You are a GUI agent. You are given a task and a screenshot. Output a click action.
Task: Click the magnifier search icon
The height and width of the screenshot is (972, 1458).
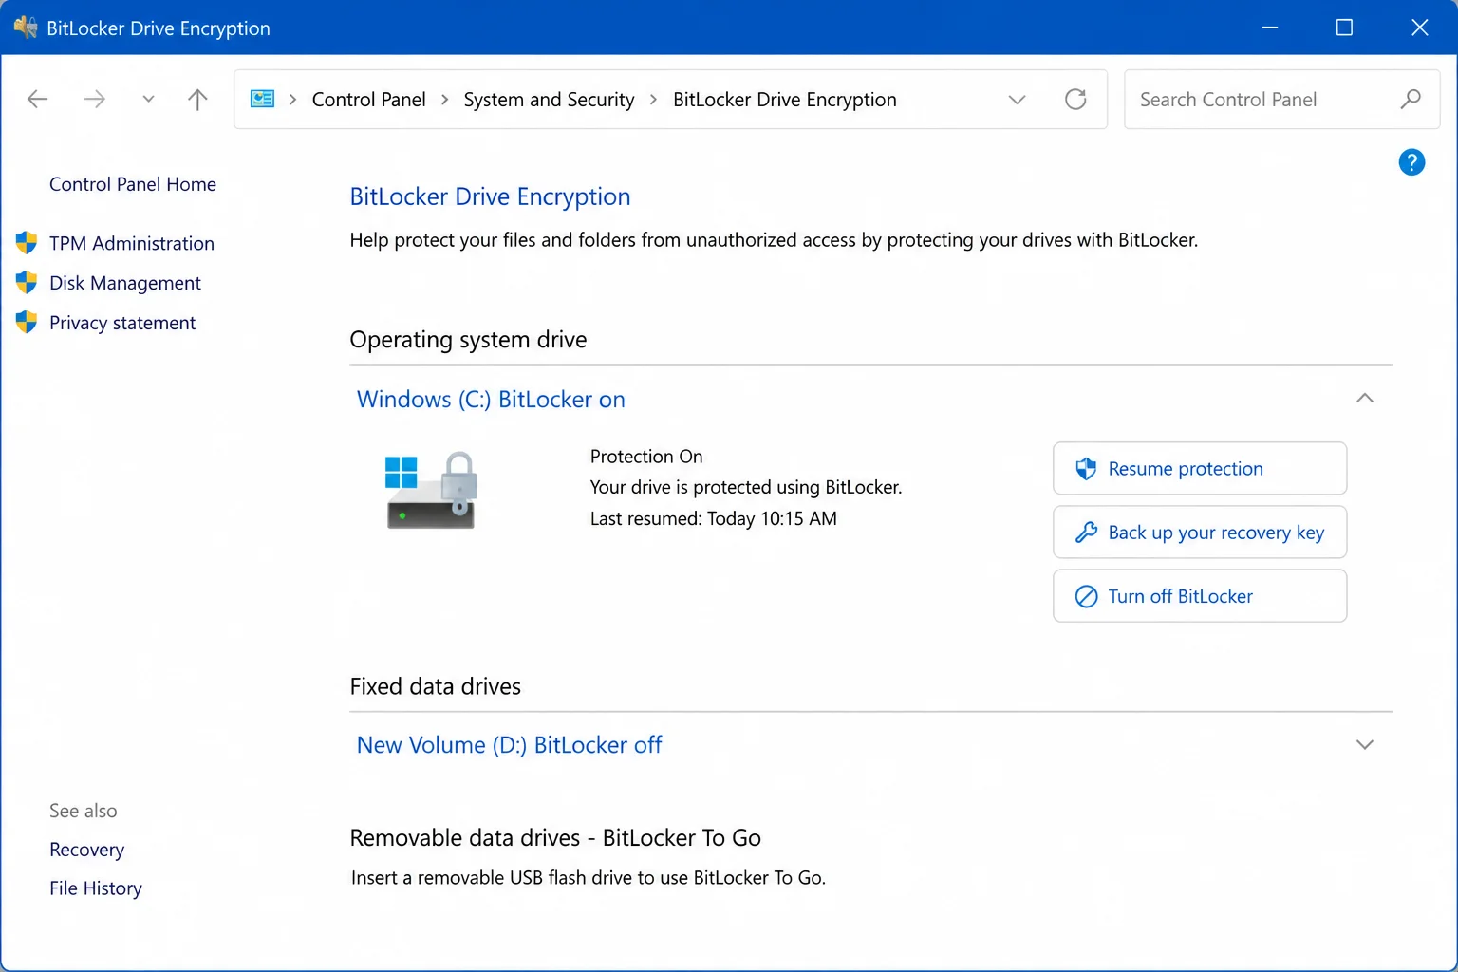coord(1411,99)
